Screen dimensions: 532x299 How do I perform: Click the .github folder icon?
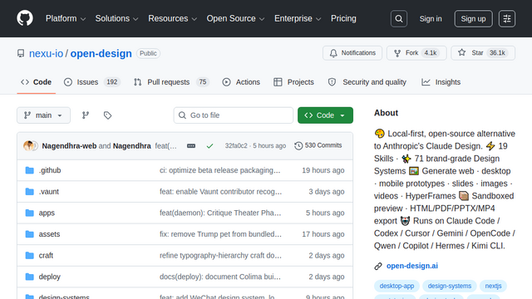pyautogui.click(x=30, y=170)
